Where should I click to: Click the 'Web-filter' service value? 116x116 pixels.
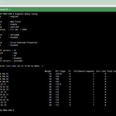pos(16,22)
